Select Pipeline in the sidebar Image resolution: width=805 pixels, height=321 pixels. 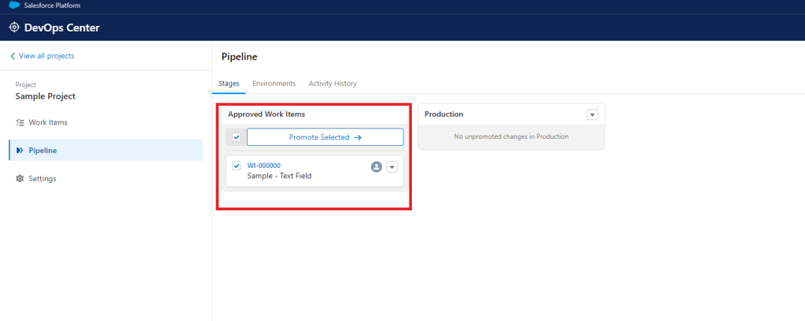coord(106,150)
